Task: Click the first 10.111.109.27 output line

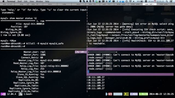Action: (96, 77)
